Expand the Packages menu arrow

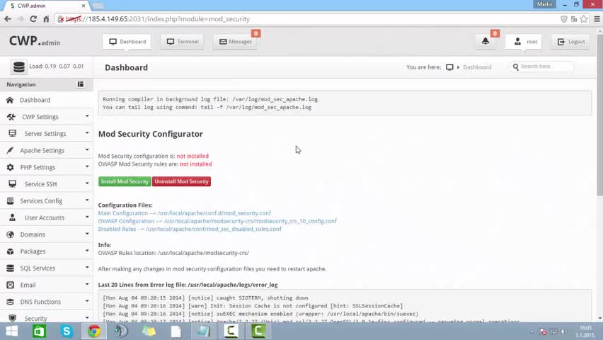click(87, 251)
